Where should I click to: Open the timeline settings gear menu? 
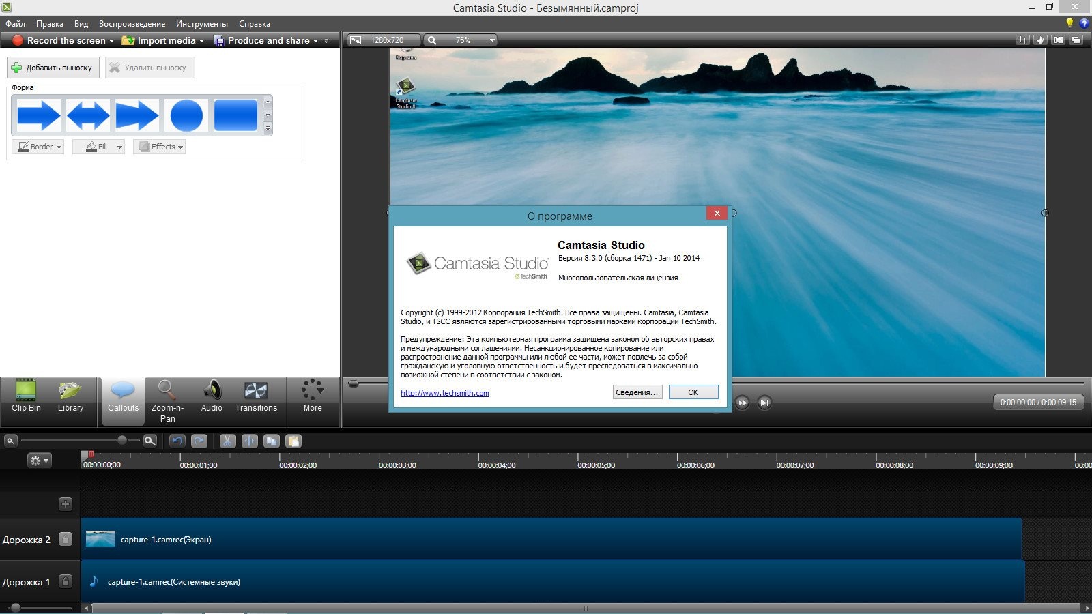(39, 460)
